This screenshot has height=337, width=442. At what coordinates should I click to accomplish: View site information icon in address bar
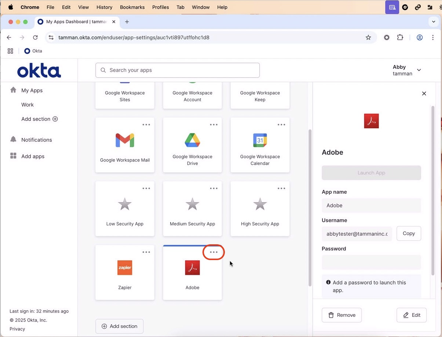point(51,37)
